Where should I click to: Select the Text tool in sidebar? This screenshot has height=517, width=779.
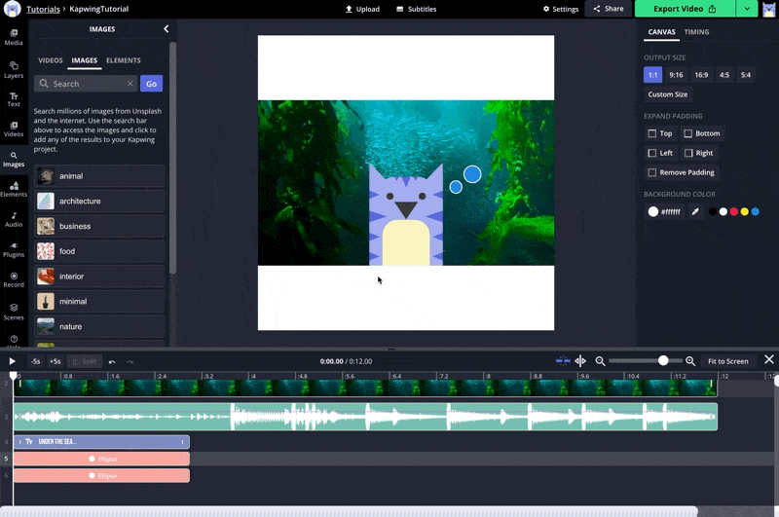click(14, 99)
